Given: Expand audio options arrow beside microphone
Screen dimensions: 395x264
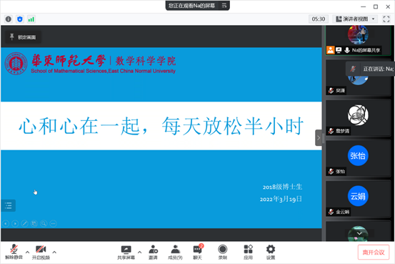Looking at the screenshot, I should (x=27, y=252).
